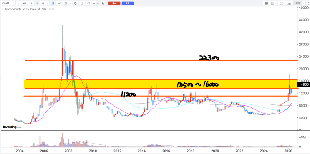310x154 pixels.
Task: Click the 40000 price axis label
Action: pos(304,7)
